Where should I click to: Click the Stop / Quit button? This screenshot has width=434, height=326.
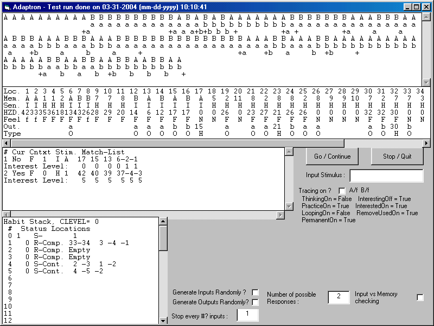pyautogui.click(x=397, y=156)
